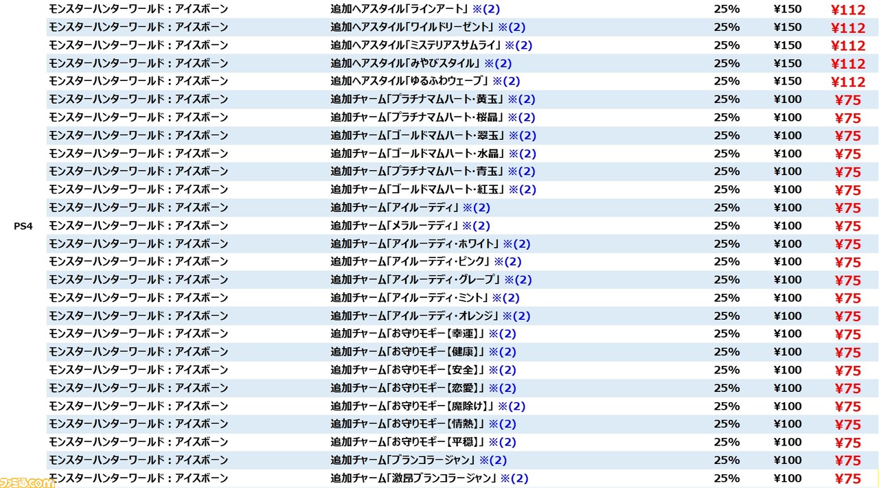Click the ※(2) note beside ゴールドマムハート･水晶
Viewport: 879px width, 488px height.
523,153
